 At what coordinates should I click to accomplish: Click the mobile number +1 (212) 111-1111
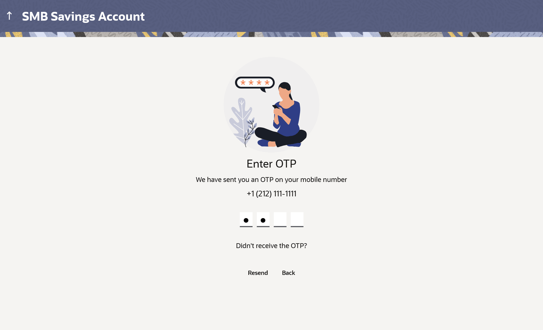(271, 194)
